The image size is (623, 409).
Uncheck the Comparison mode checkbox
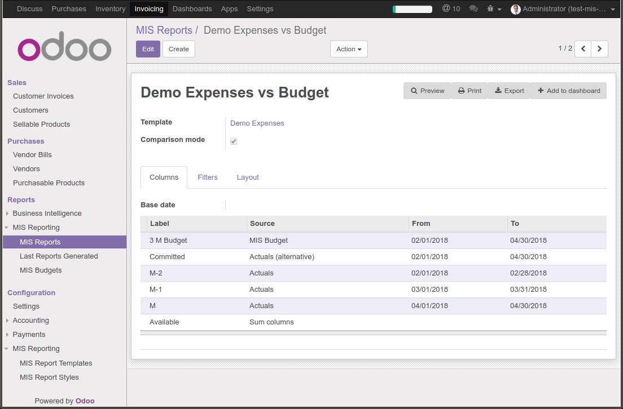click(x=234, y=141)
